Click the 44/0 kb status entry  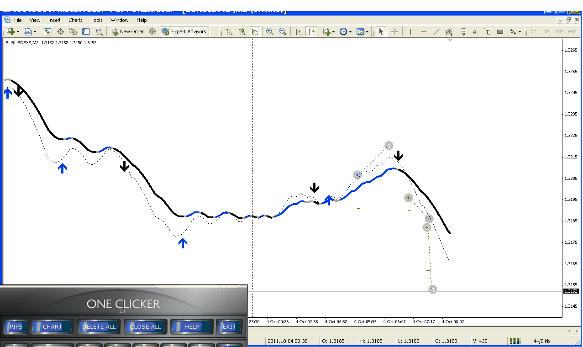(542, 341)
